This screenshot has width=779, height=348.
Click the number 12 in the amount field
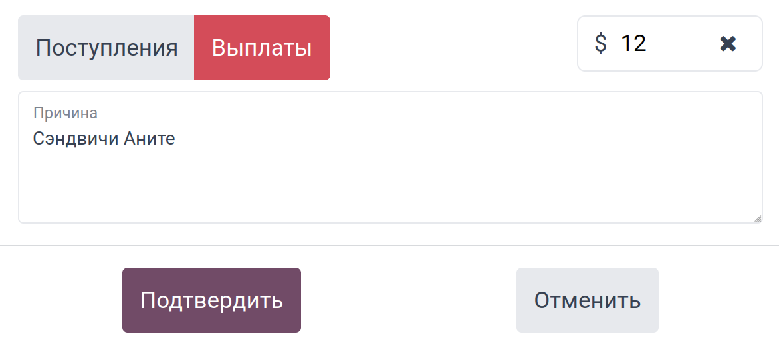tap(633, 44)
